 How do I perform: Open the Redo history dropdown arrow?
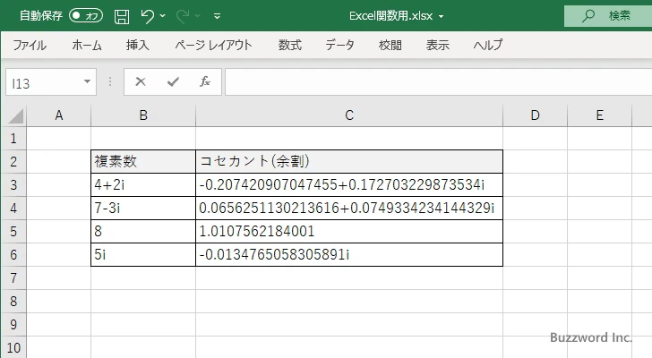coord(198,16)
